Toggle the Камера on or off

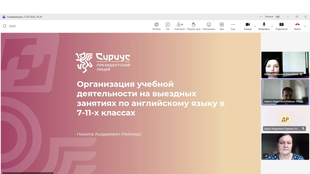(248, 25)
